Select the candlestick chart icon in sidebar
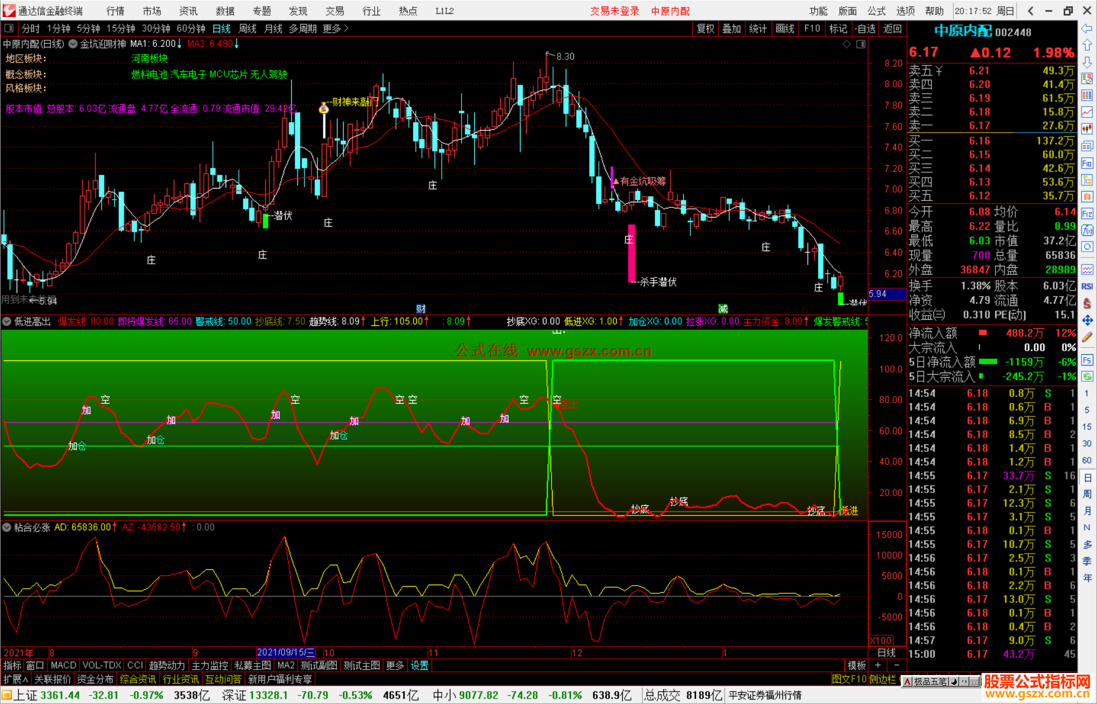 tap(1087, 129)
